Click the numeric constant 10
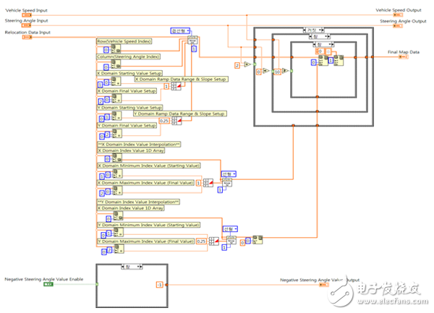Image resolution: width=434 pixels, height=313 pixels. click(x=276, y=72)
